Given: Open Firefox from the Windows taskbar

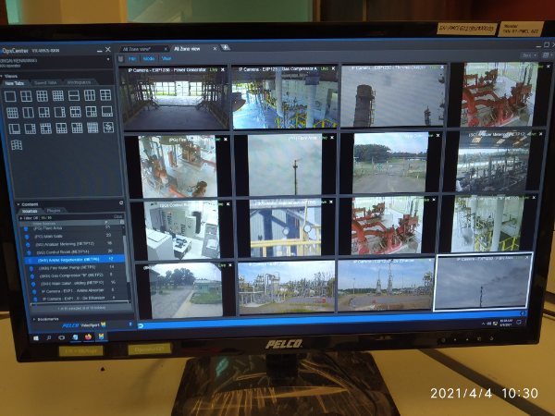Looking at the screenshot, I should click(88, 338).
